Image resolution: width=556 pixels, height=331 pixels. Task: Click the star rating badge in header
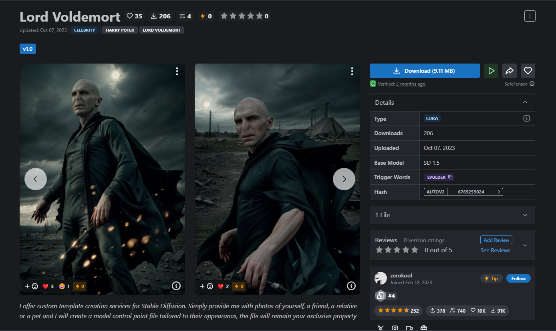click(x=244, y=16)
